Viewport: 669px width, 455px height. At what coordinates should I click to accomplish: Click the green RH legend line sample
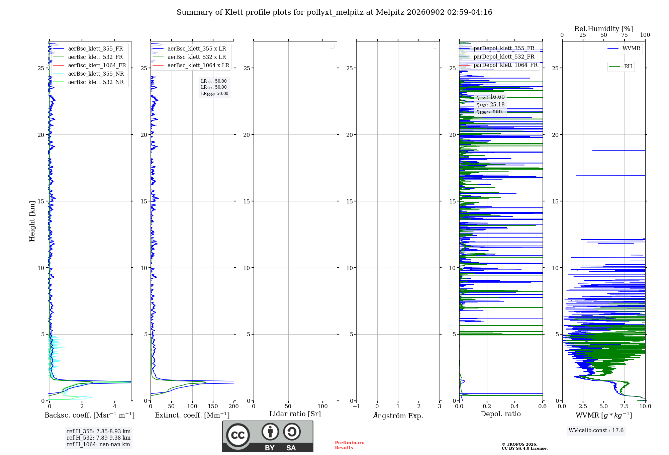tap(614, 67)
